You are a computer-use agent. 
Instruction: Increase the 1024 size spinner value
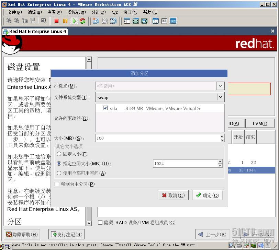pos(220,162)
